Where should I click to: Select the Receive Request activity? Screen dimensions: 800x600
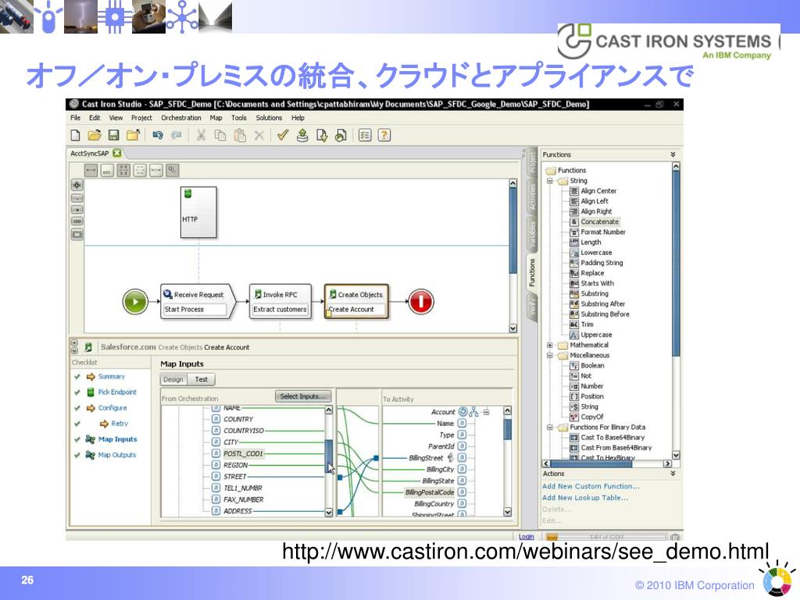coord(198,302)
